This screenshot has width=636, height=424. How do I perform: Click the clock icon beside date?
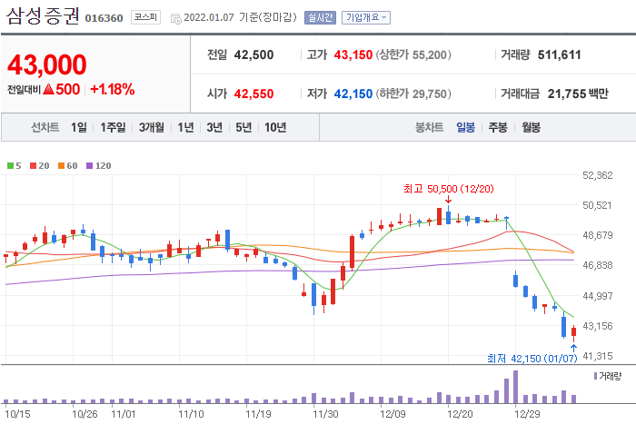pos(175,19)
